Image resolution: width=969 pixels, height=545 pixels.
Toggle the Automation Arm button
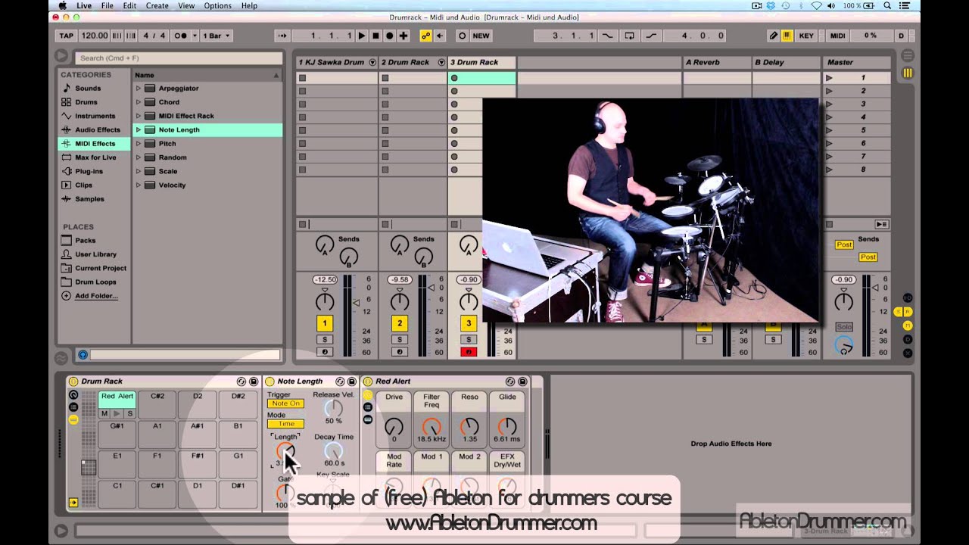(x=425, y=36)
